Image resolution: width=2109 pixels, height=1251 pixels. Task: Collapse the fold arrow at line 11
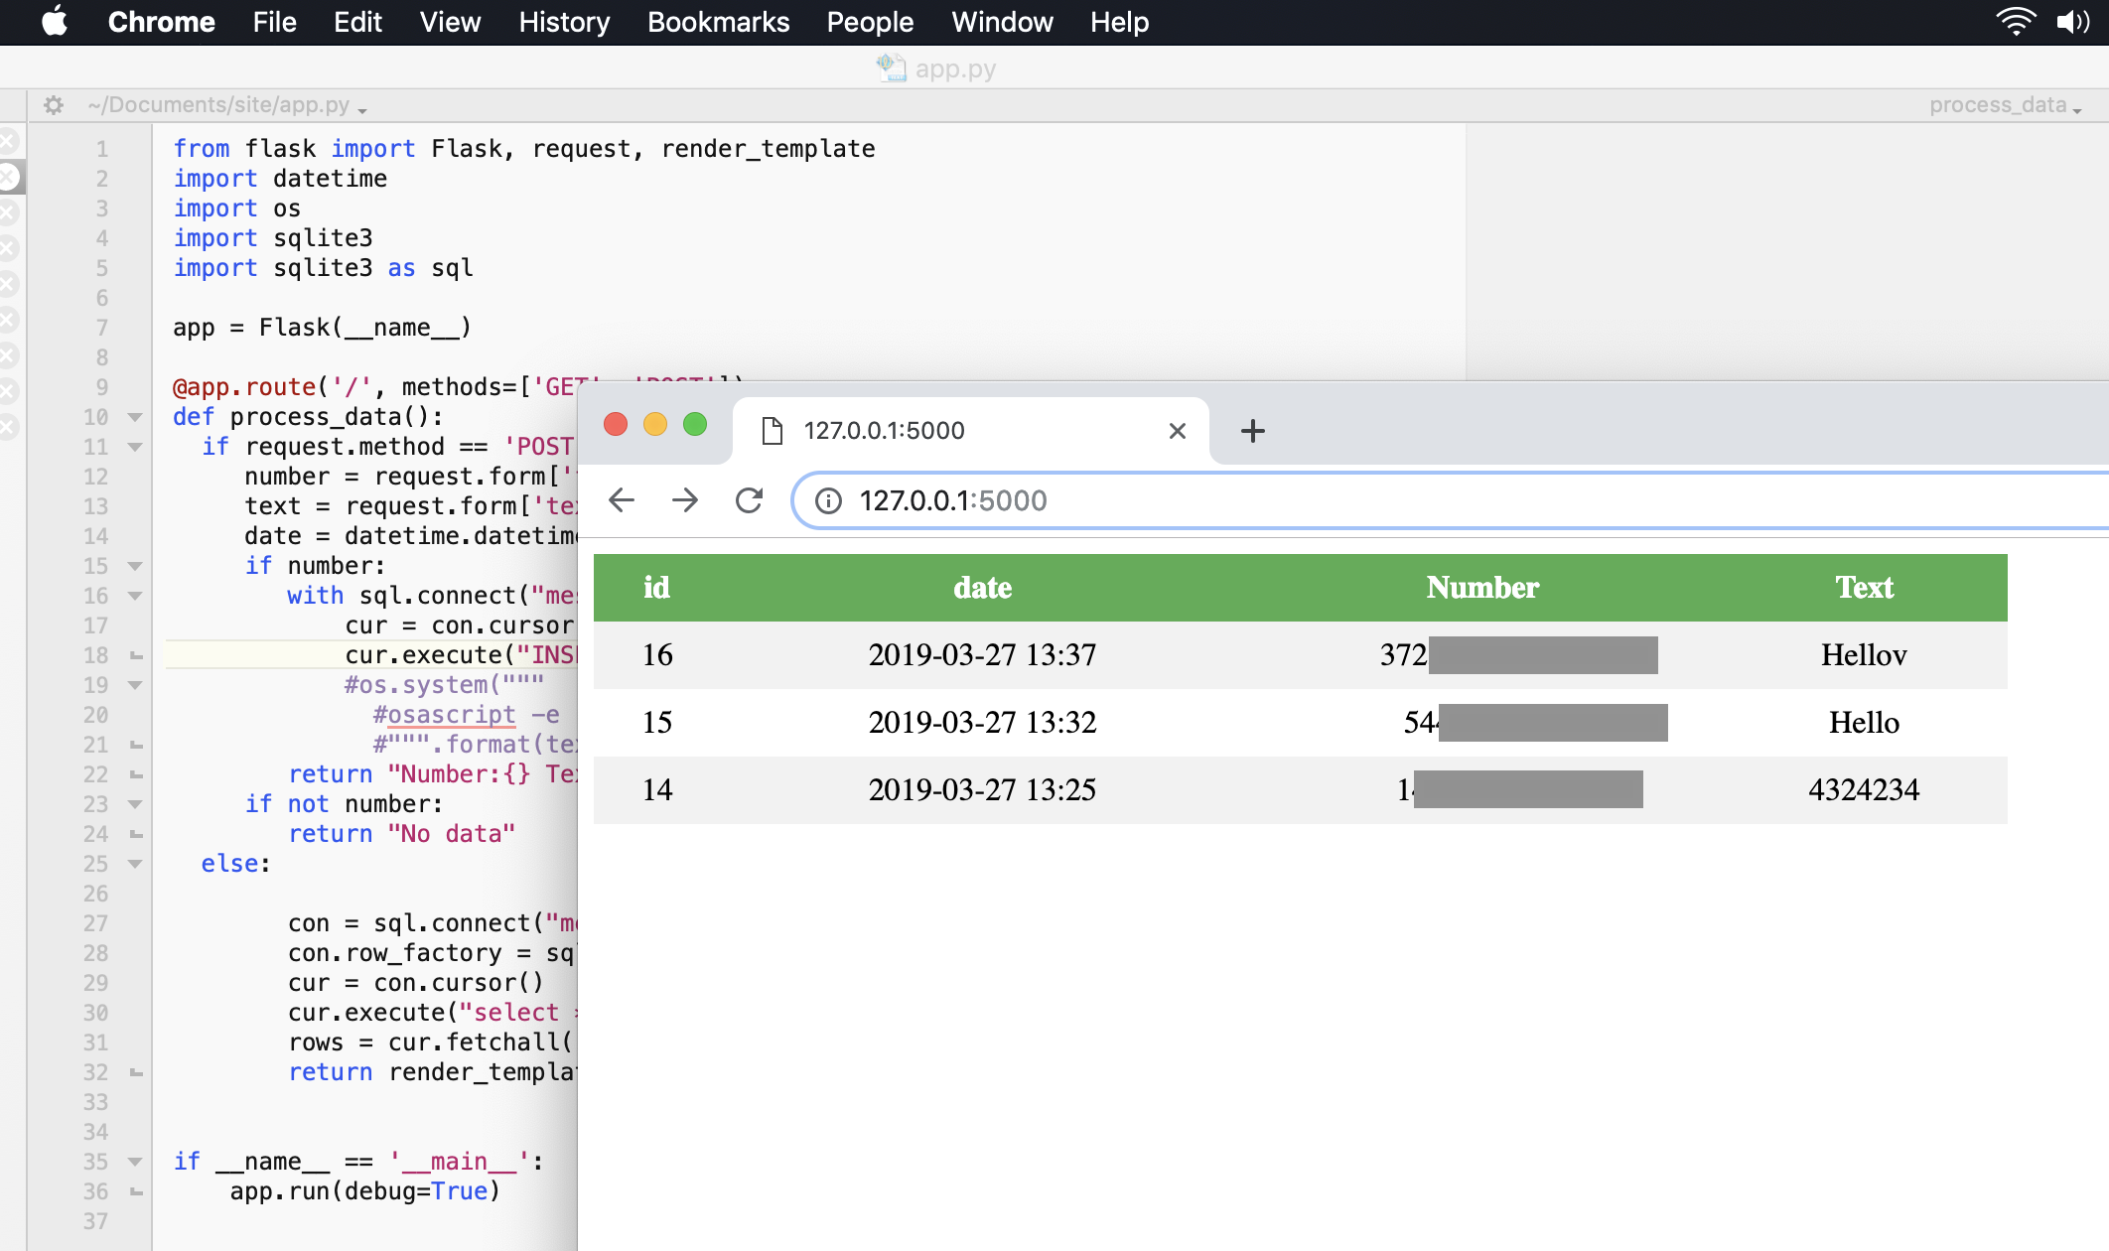(135, 447)
